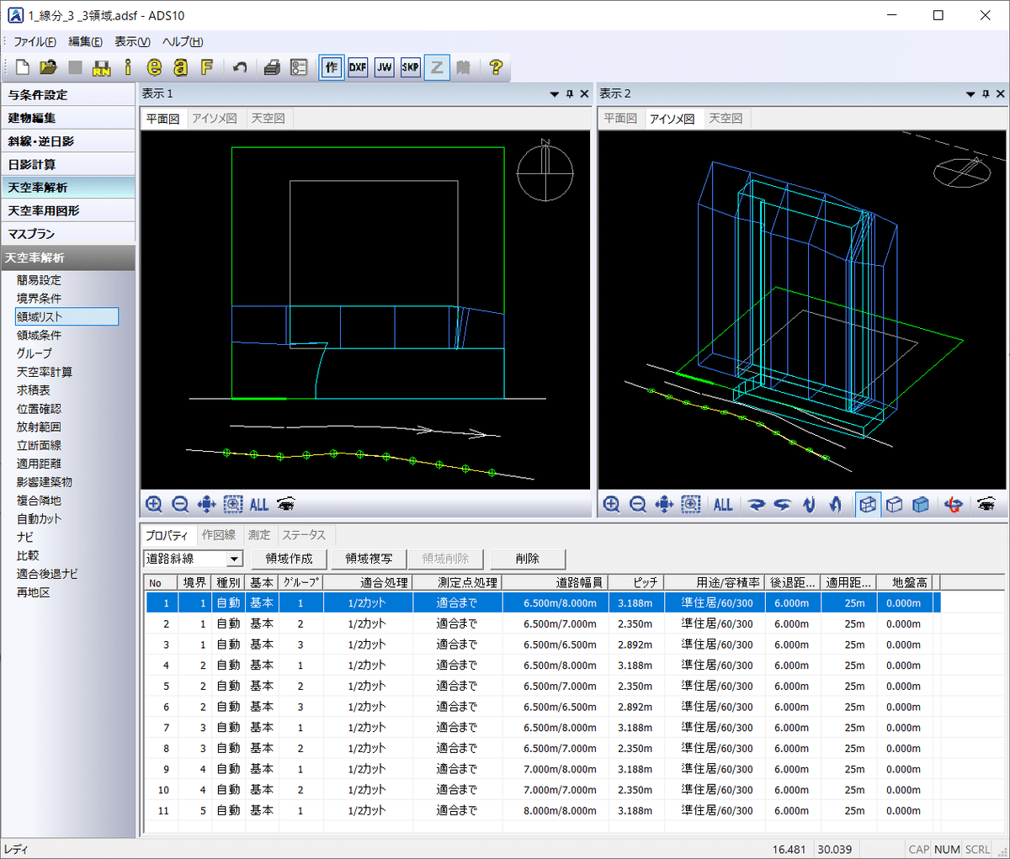
Task: Fit all in 表示1 view
Action: tap(259, 504)
